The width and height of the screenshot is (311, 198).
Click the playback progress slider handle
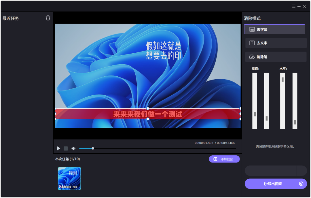coord(93,148)
